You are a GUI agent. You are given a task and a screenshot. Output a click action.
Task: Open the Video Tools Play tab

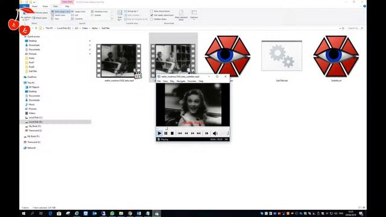67,6
